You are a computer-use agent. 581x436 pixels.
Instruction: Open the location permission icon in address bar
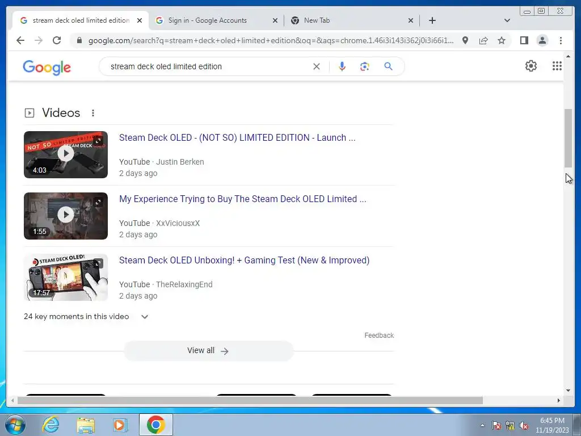(465, 40)
